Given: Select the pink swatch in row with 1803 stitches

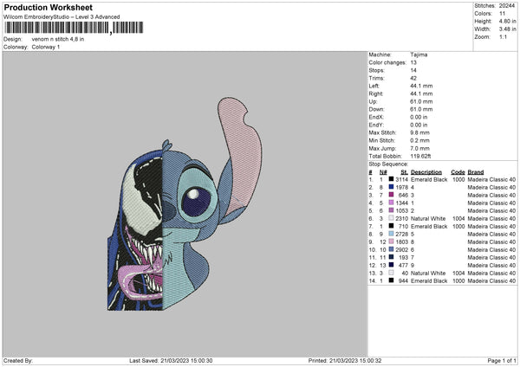Looking at the screenshot, I should tap(392, 241).
